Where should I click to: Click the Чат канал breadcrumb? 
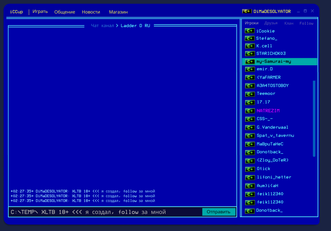coord(102,26)
